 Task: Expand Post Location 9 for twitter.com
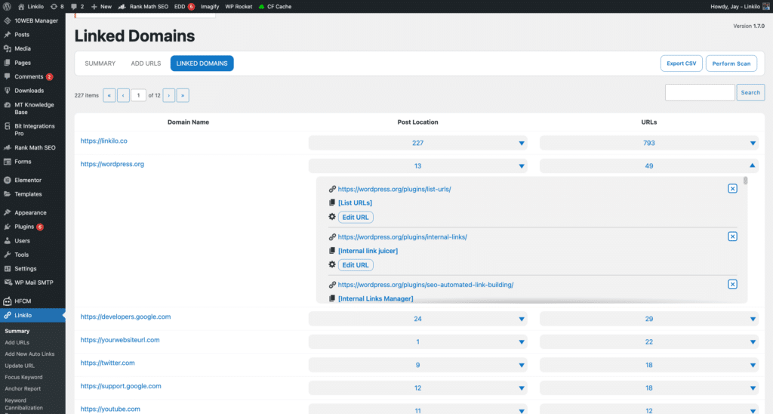pos(417,365)
